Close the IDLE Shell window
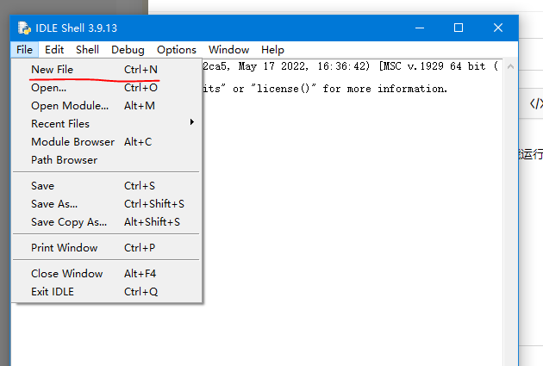 click(498, 28)
